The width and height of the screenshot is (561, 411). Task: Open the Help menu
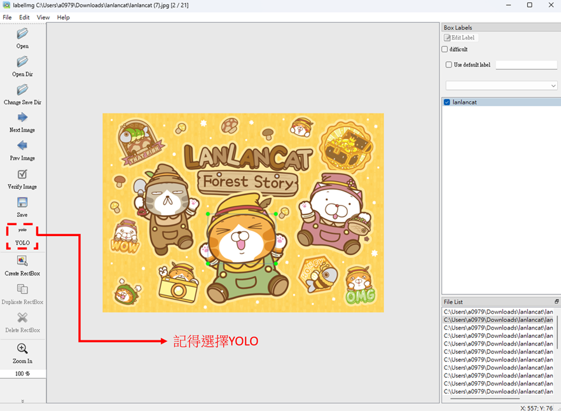click(64, 17)
